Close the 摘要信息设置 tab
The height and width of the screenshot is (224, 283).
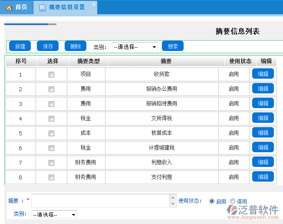[93, 4]
